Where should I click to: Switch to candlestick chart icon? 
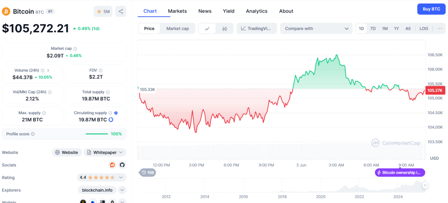coord(224,28)
